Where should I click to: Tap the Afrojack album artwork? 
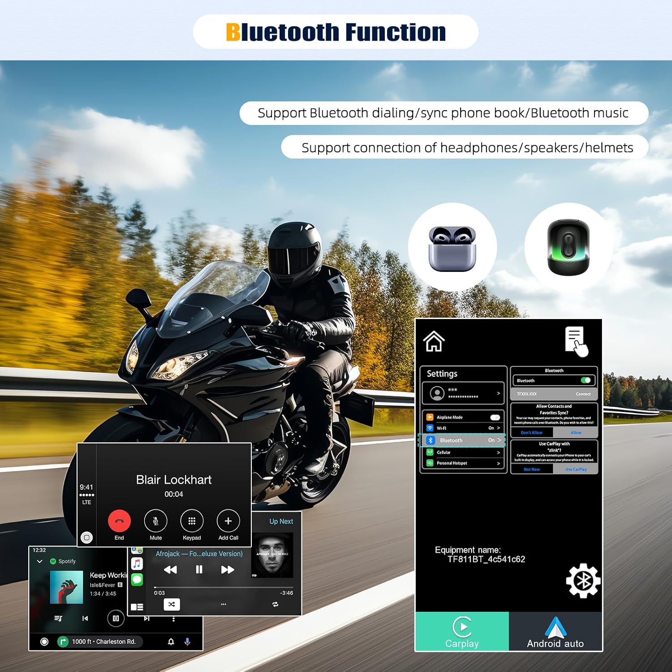[x=272, y=555]
